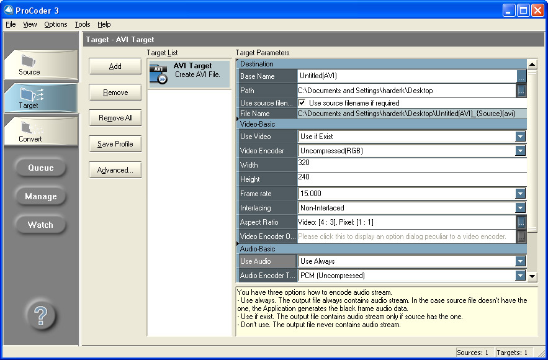Viewport: 548px width, 360px height.
Task: Click the Base Name browse ellipsis button
Action: (x=521, y=76)
